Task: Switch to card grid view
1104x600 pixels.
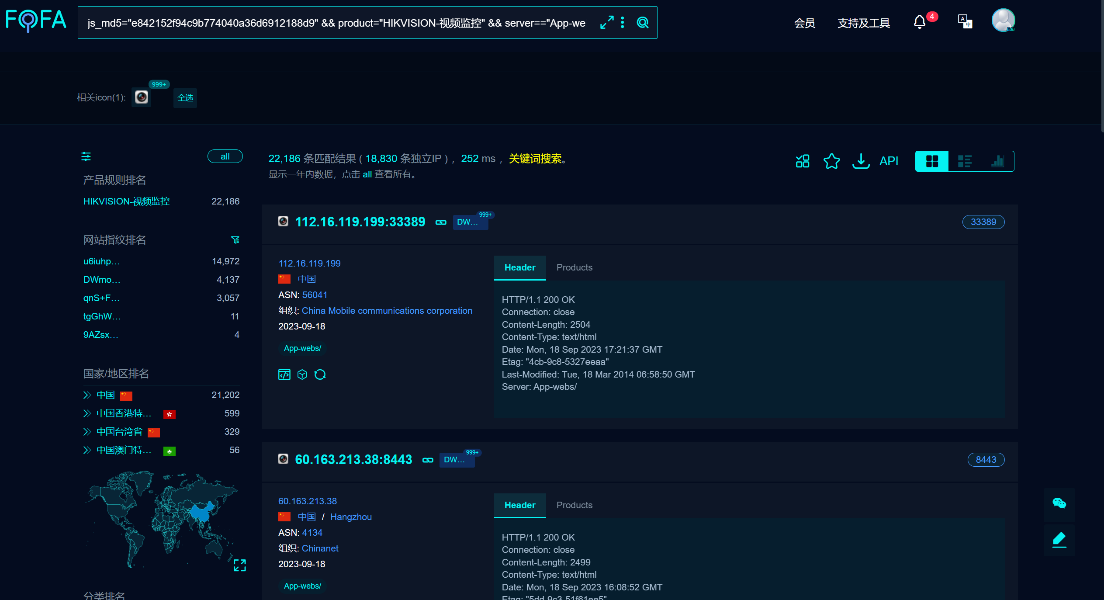Action: 932,161
